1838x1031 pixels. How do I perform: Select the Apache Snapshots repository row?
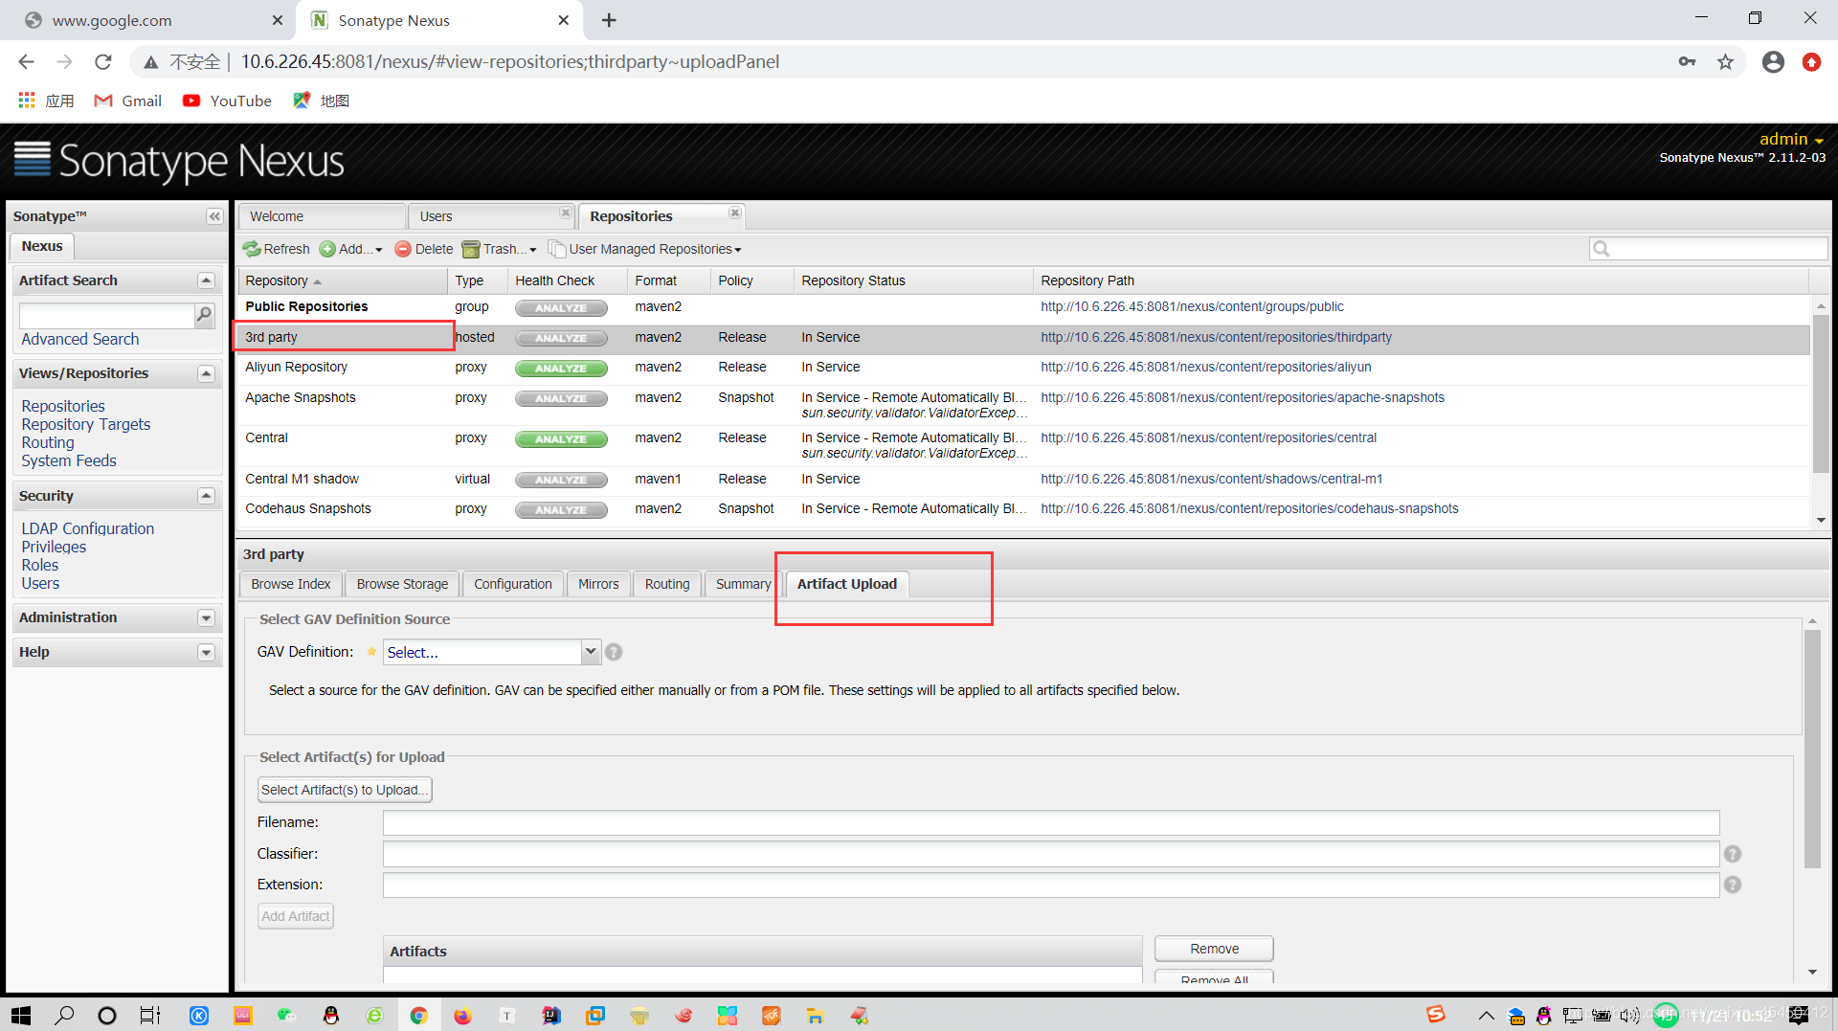click(x=1023, y=405)
